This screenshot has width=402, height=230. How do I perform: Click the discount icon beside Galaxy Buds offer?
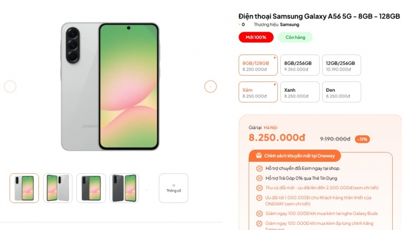click(x=259, y=213)
